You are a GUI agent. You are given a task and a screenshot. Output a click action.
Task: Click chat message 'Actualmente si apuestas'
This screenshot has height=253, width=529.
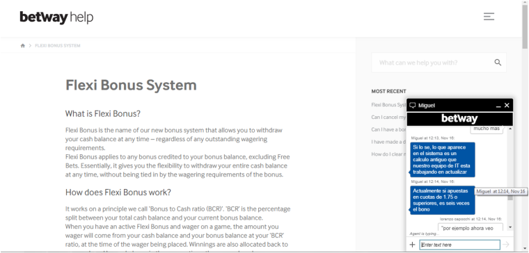443,200
